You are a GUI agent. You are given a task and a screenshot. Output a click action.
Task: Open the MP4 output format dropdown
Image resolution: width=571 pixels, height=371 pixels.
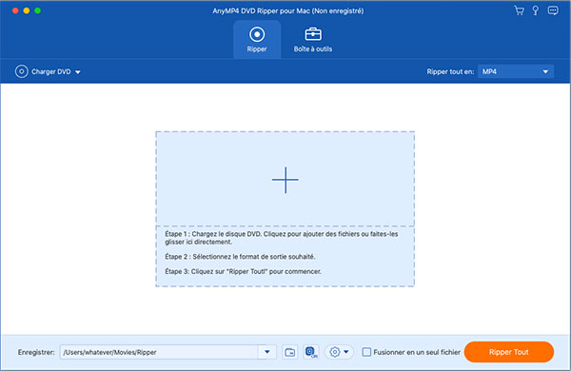(516, 71)
